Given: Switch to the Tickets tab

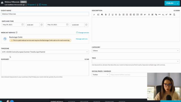Looking at the screenshot, I should tap(97, 101).
